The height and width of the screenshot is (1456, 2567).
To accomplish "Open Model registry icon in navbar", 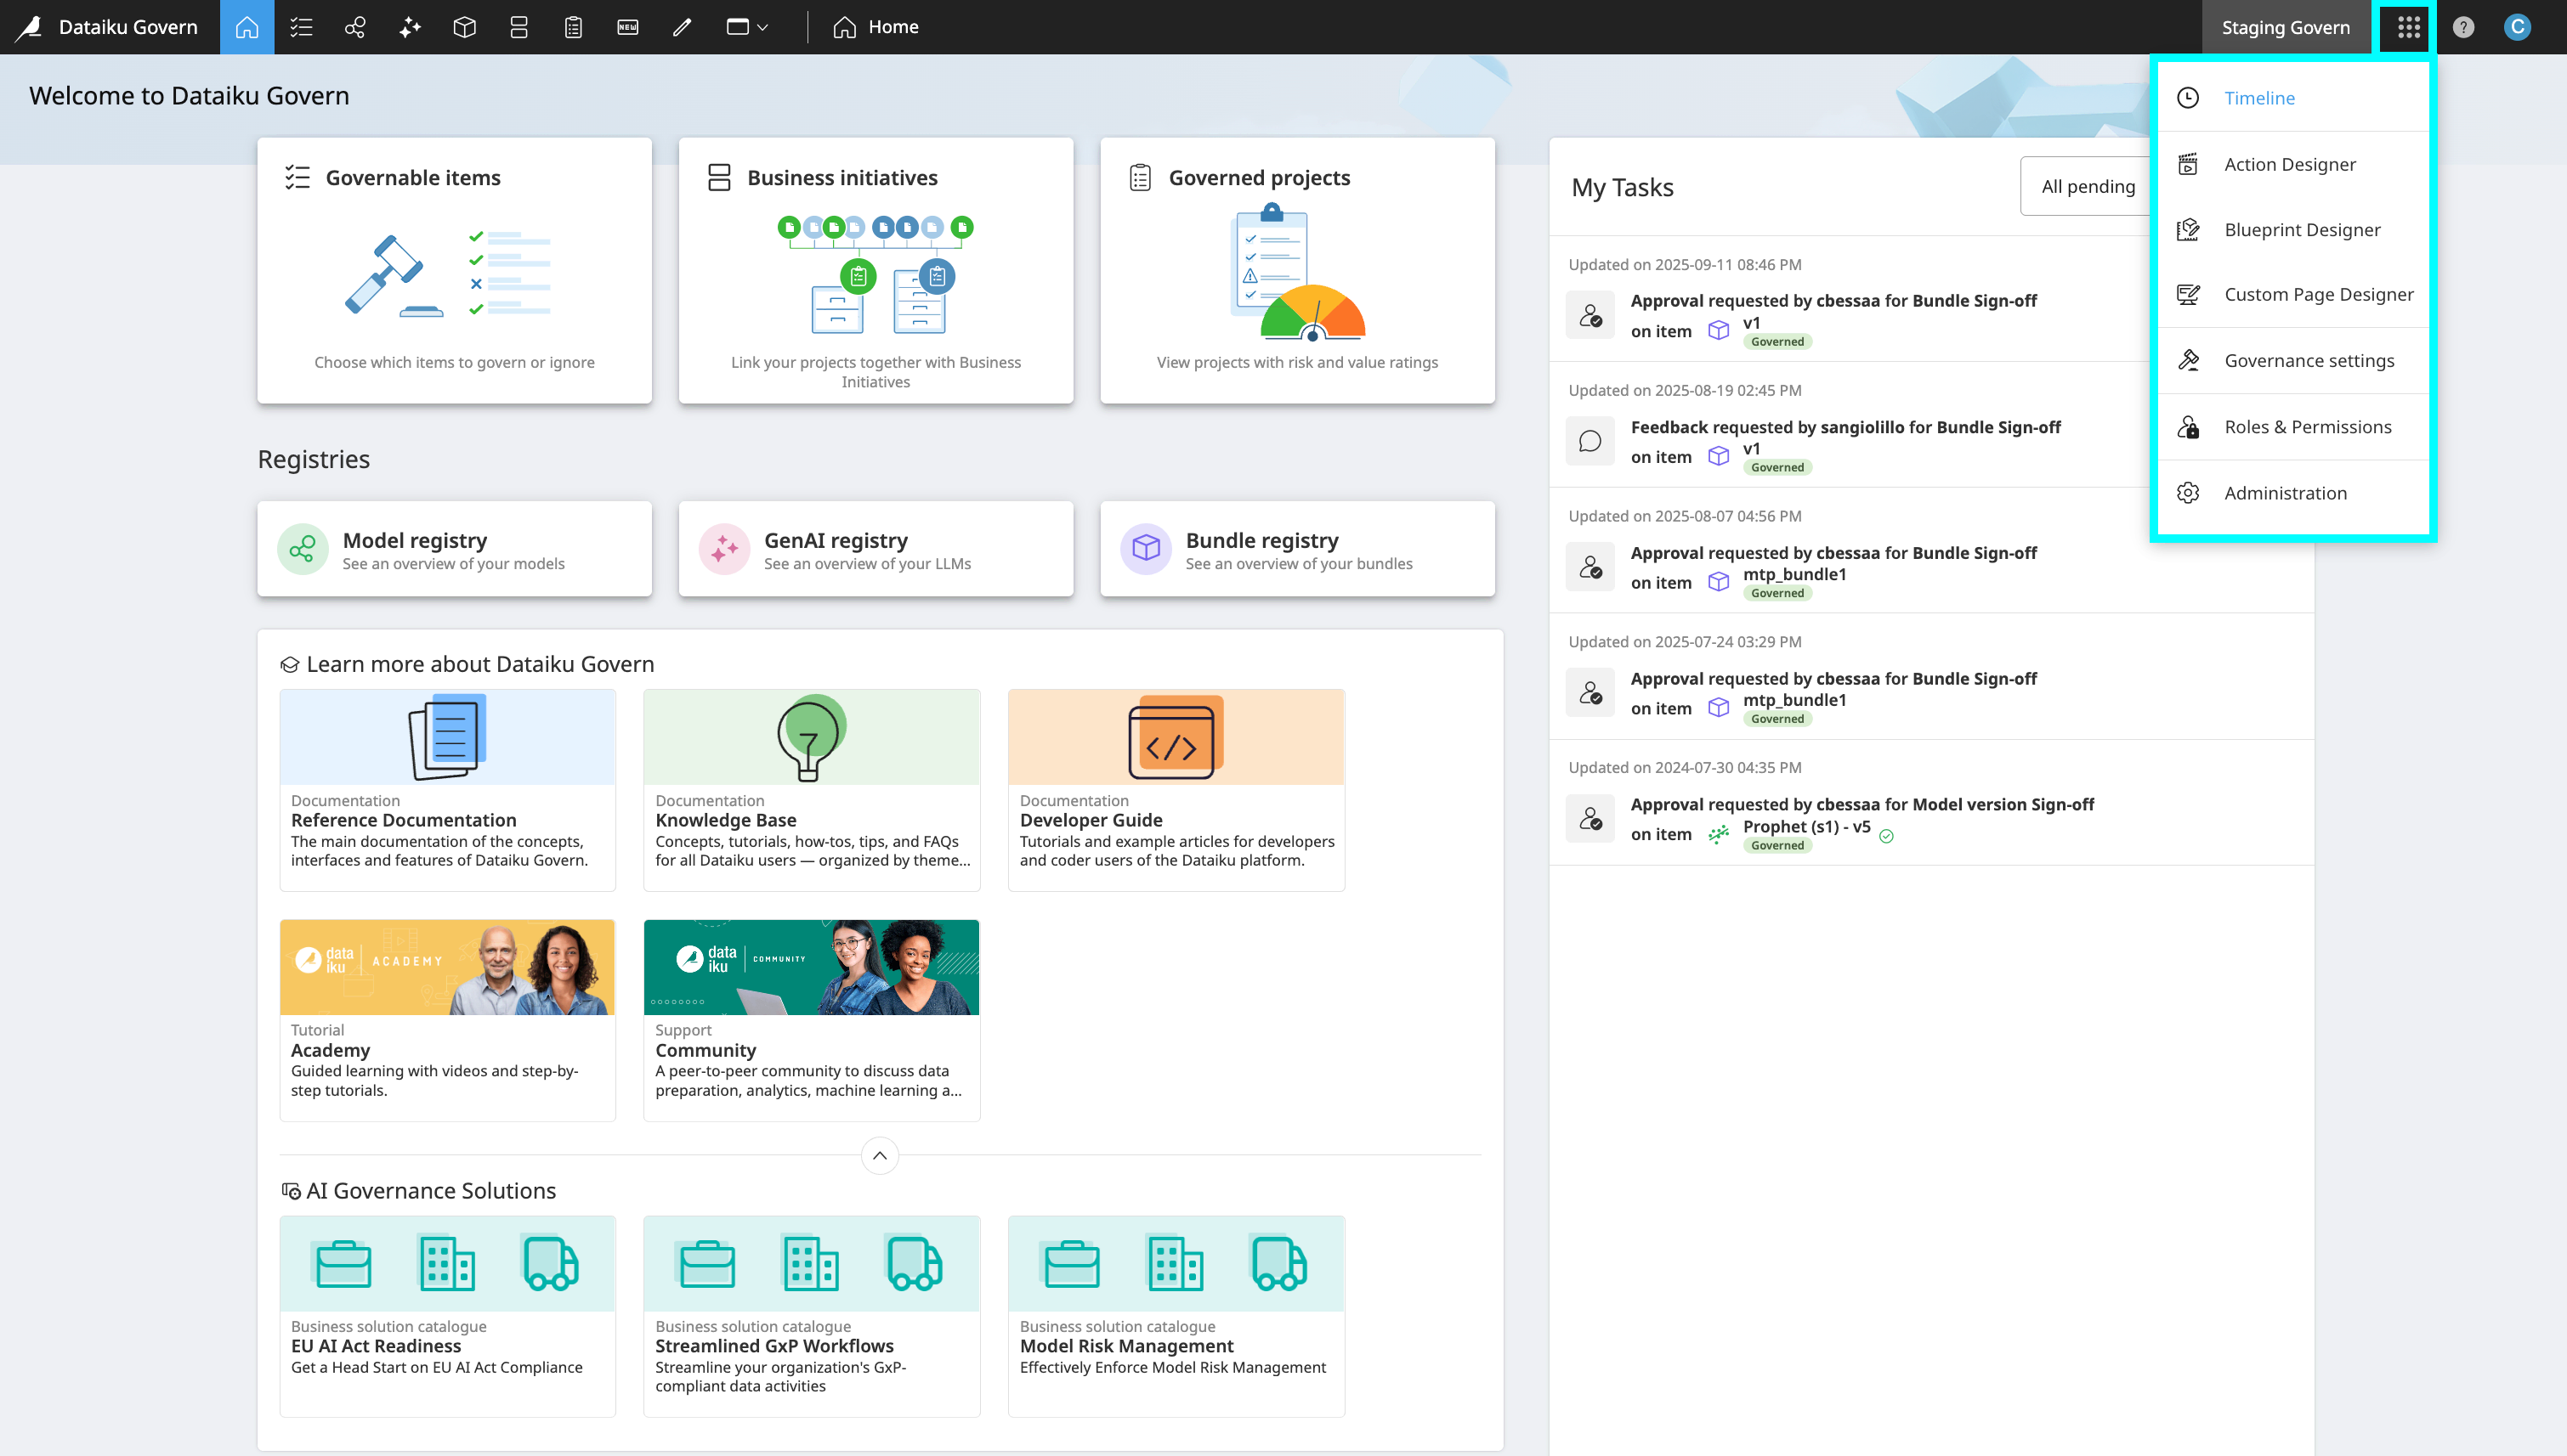I will click(355, 27).
